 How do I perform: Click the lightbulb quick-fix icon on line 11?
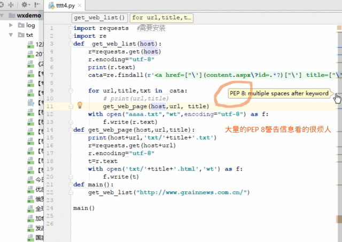click(x=80, y=106)
